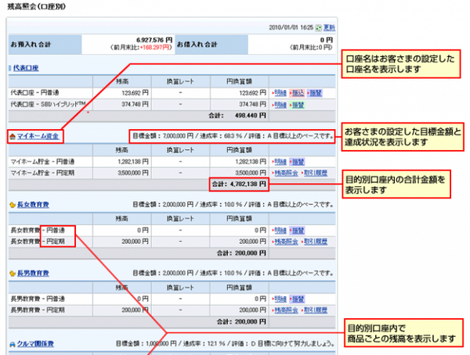Open 残高照会 for 長女教育費 - 円定期

tap(286, 242)
